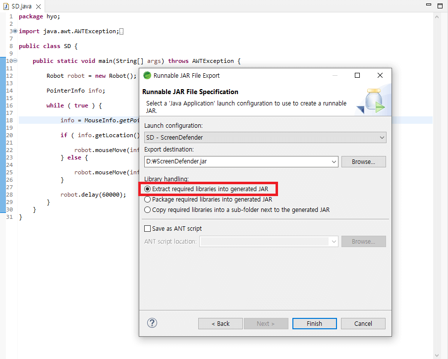Close the SD.java editor tab
This screenshot has height=359, width=448.
(38, 6)
